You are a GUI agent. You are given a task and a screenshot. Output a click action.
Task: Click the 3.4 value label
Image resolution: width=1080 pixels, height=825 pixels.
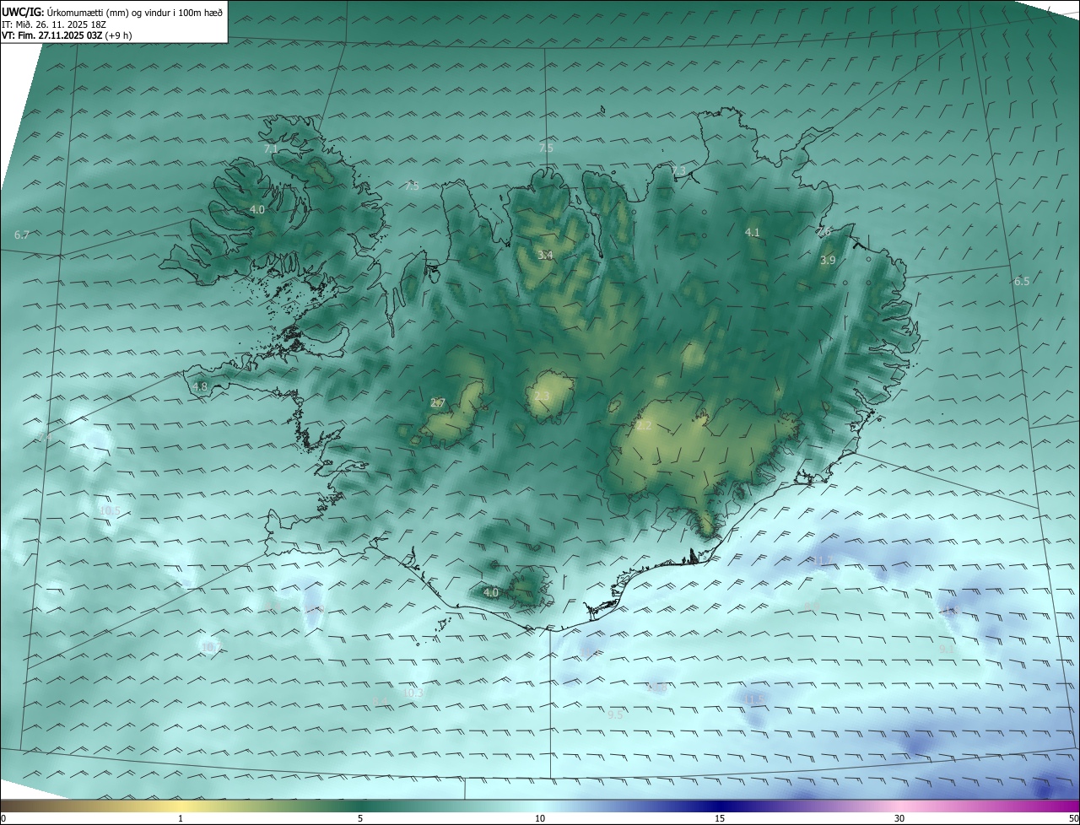[545, 255]
